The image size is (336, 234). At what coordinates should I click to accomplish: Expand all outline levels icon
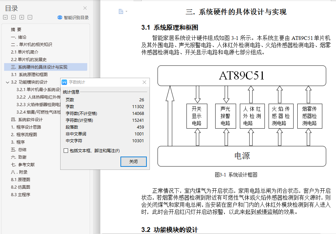(5, 17)
